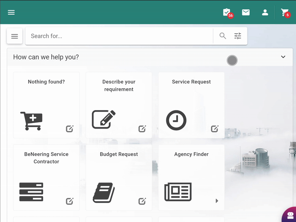The width and height of the screenshot is (296, 222).
Task: Open the category menu button beside search
Action: 14,36
